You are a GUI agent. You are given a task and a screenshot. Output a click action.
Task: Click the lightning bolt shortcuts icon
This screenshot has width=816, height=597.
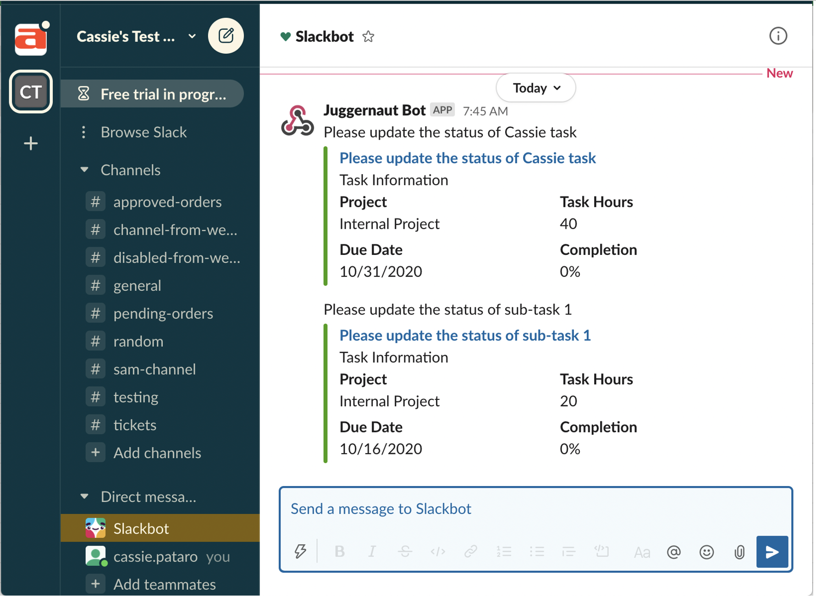[x=300, y=551]
